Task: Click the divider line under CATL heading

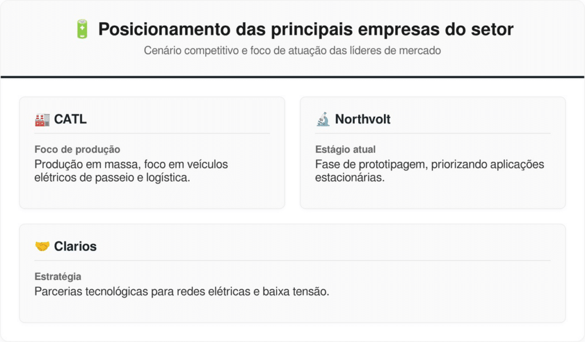Action: (x=152, y=134)
